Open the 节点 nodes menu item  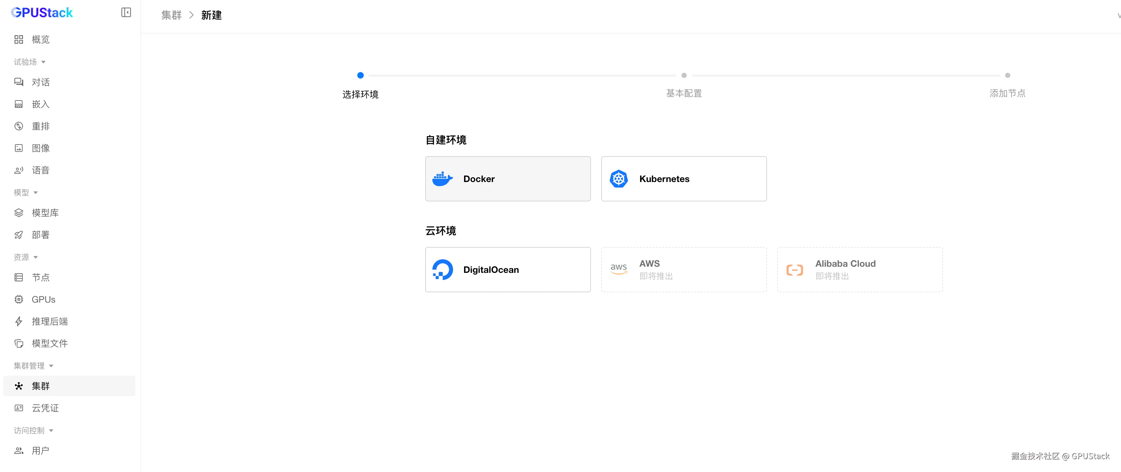pyautogui.click(x=40, y=277)
